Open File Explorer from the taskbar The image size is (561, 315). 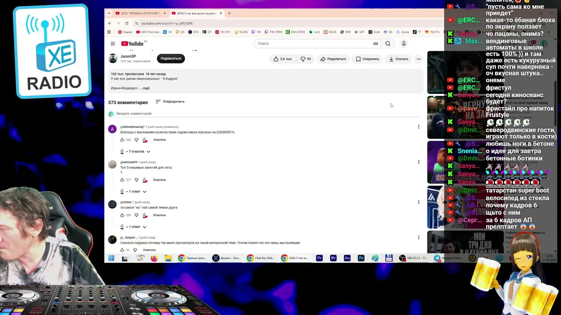click(x=168, y=258)
